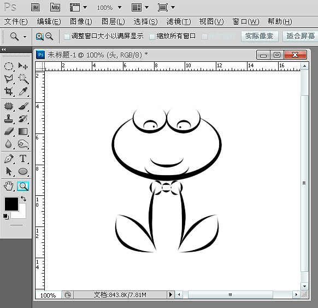Screen dimensions: 318x308
Task: Open the 帮助(H) menu
Action: tap(280, 21)
